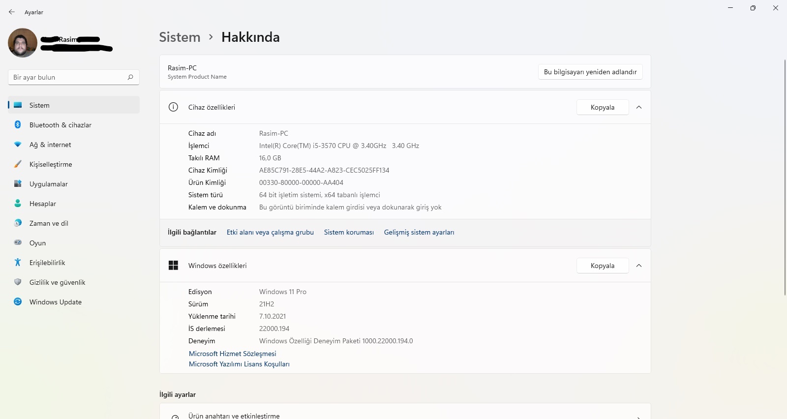Viewport: 787px width, 419px height.
Task: Click the Kalem ve dokunma value text
Action: (350, 207)
